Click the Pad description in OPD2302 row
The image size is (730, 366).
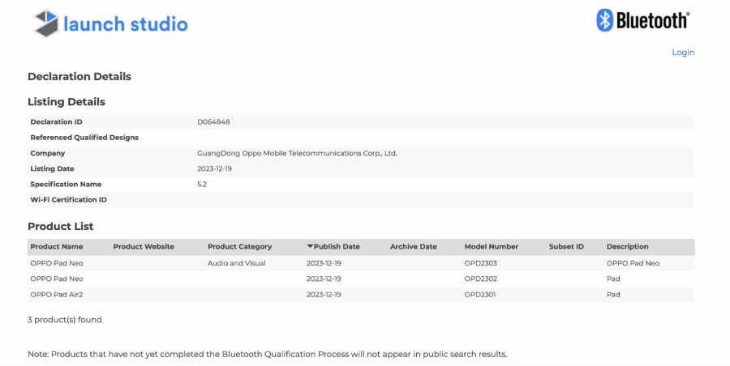(613, 279)
